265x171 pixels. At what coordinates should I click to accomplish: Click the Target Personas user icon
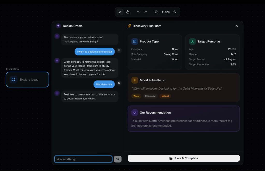click(x=192, y=41)
